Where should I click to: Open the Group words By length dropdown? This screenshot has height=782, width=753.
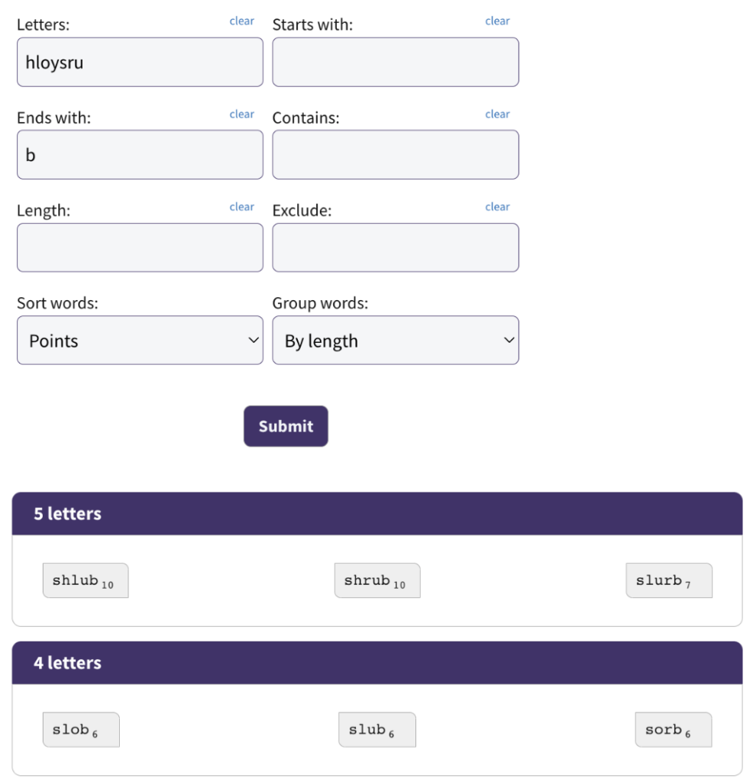(x=396, y=340)
